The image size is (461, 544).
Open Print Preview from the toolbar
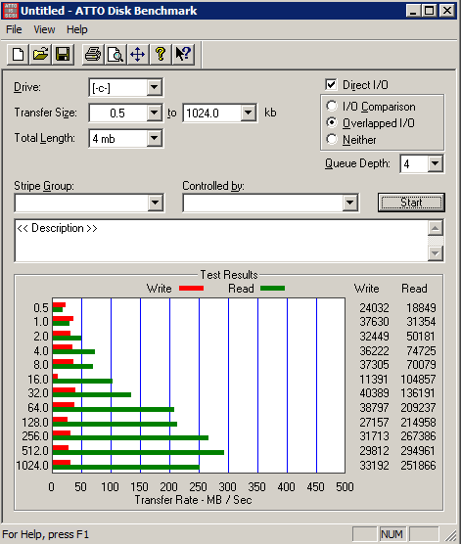pos(115,55)
